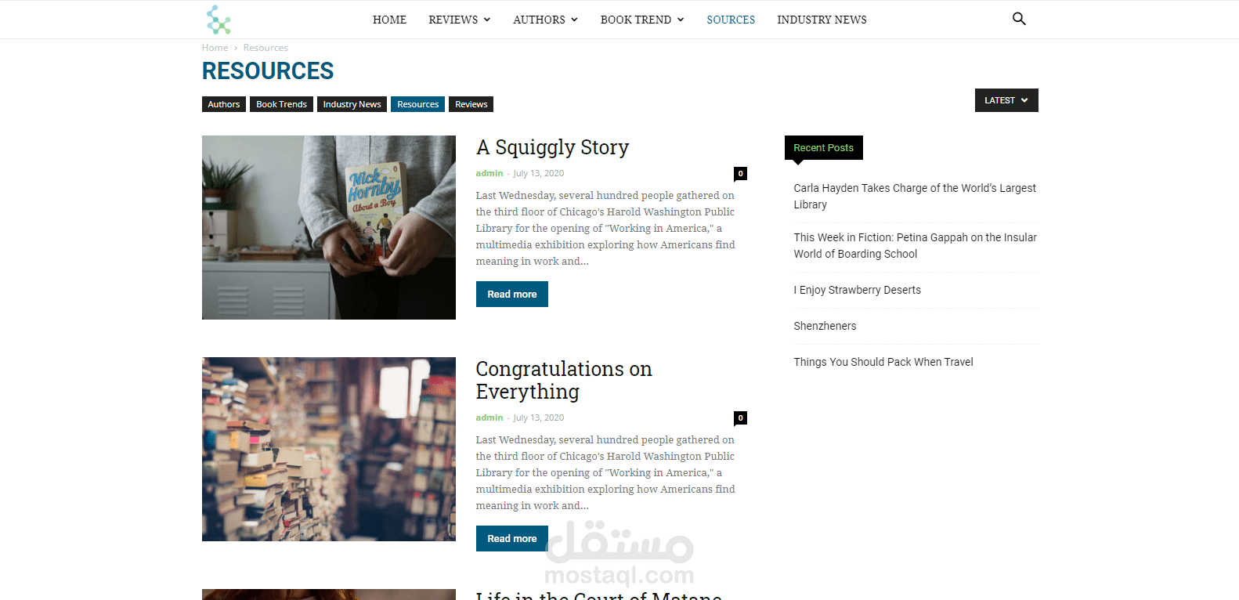1239x600 pixels.
Task: Open the Industry News menu item
Action: [x=822, y=20]
